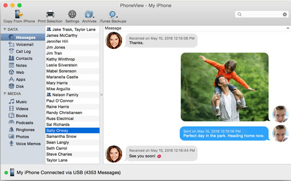The width and height of the screenshot is (291, 181).
Task: Click the green connection status indicator
Action: click(6, 173)
